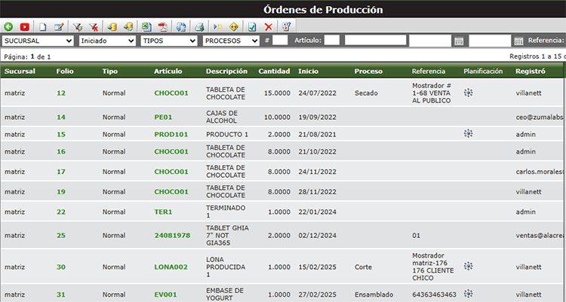Screen dimensions: 566x302
Task: Sort by Cantidad column header
Action: (274, 71)
